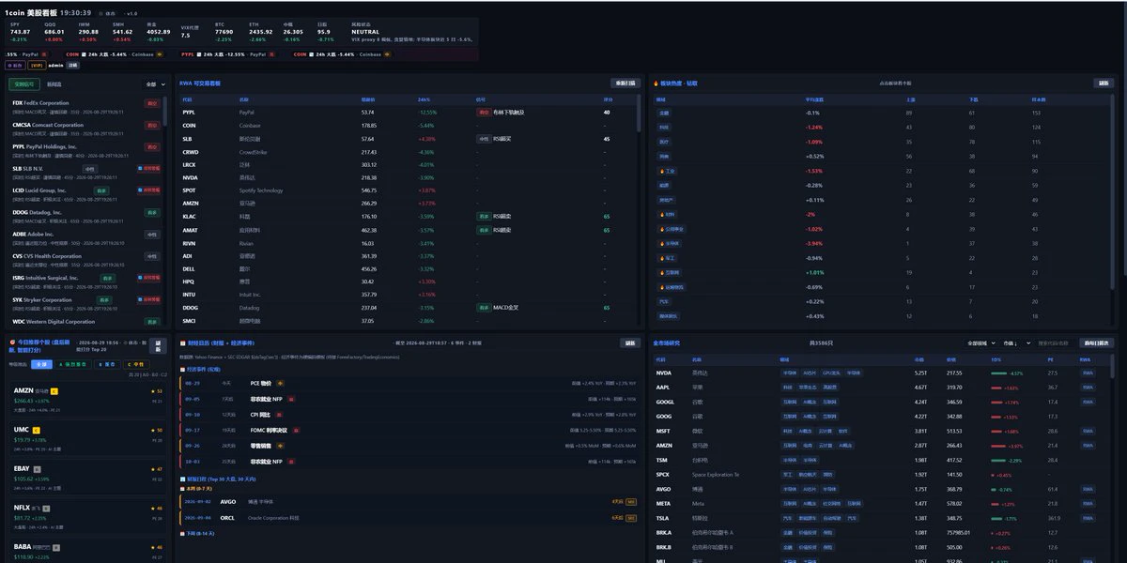This screenshot has width=1127, height=563.
Task: Click the market research search field
Action: tap(1055, 343)
